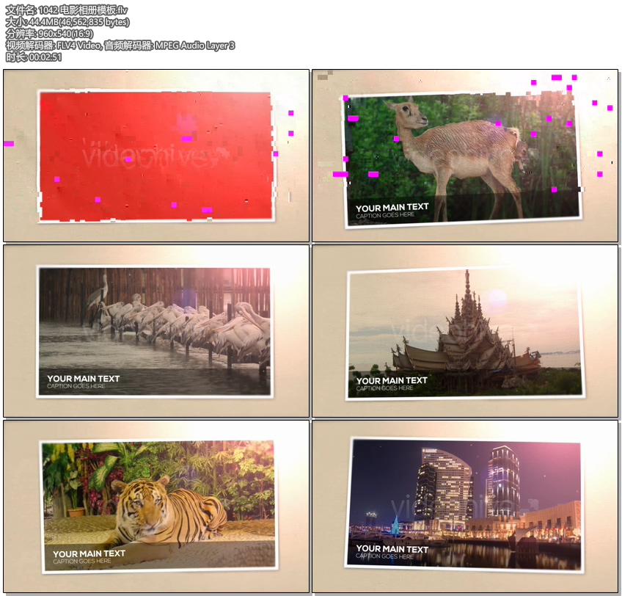This screenshot has height=596, width=622.
Task: Click the 960x540 resolution line
Action: (x=49, y=34)
